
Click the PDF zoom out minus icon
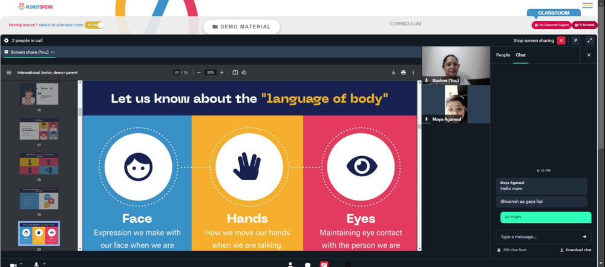(198, 73)
